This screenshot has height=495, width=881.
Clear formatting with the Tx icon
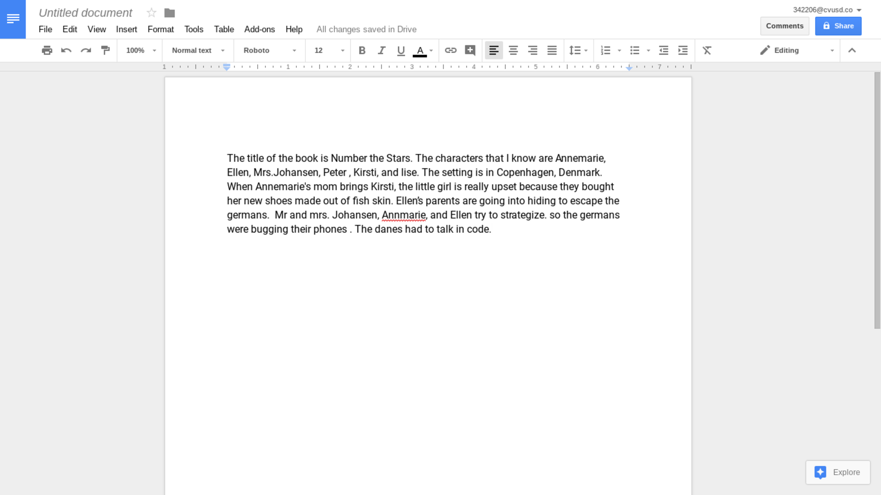[707, 50]
